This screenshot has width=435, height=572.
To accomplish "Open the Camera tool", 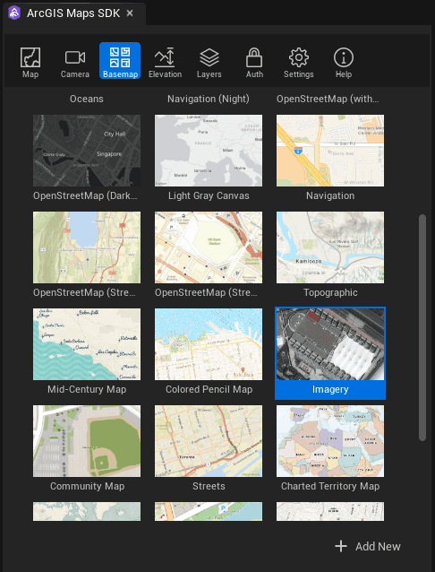I will pyautogui.click(x=74, y=62).
